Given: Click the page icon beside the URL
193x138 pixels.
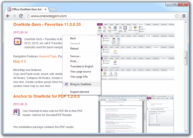Looking at the screenshot, I should pos(28,16).
